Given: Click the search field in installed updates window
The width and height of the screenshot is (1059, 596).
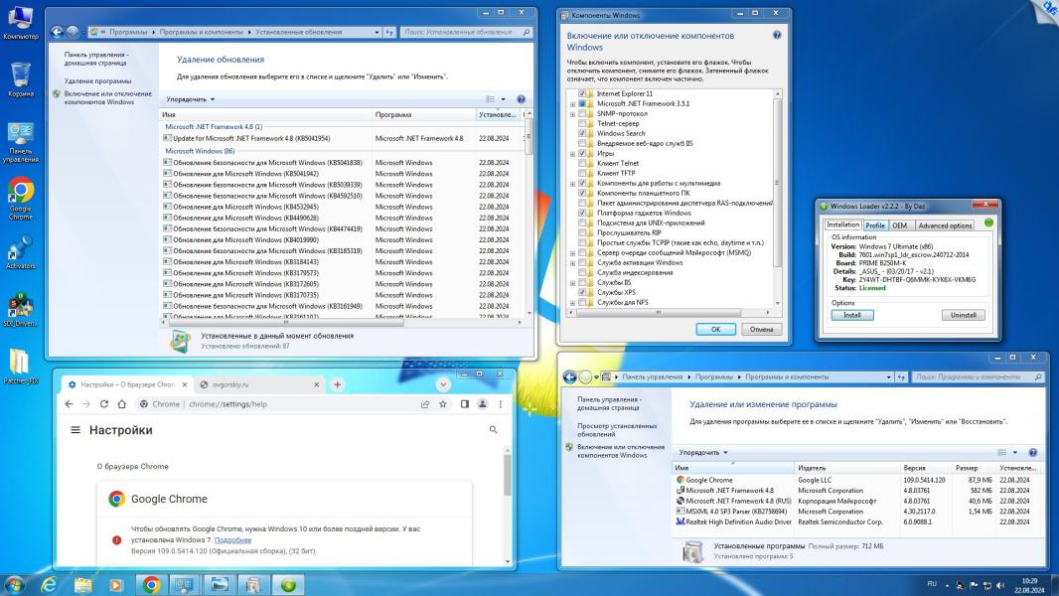Looking at the screenshot, I should (x=457, y=33).
